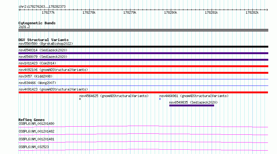Click the small blue nsv4464961 variant marker
Image resolution: width=277 pixels, height=154 pixels.
pyautogui.click(x=160, y=99)
